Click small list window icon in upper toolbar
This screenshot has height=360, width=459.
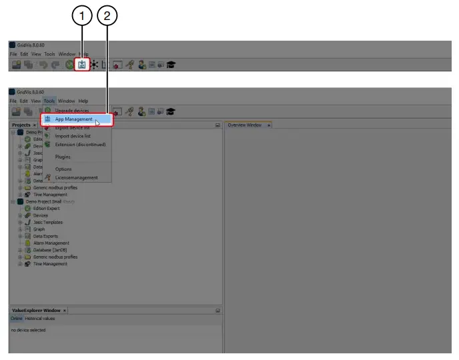click(x=152, y=65)
